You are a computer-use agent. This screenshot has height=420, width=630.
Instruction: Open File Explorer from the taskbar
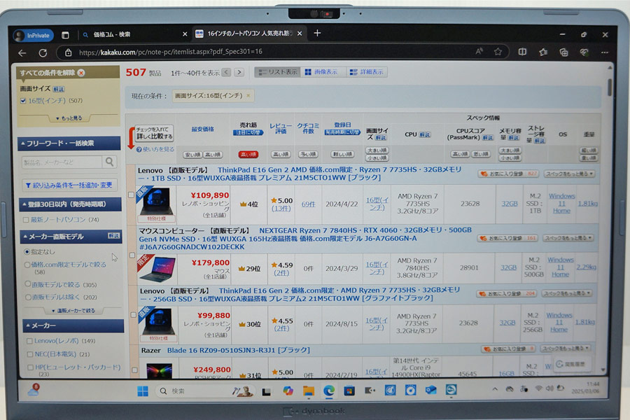[308, 391]
